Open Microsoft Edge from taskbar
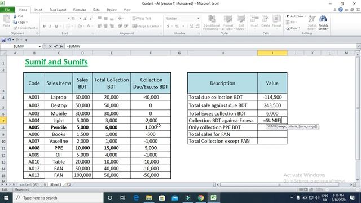 click(136, 198)
